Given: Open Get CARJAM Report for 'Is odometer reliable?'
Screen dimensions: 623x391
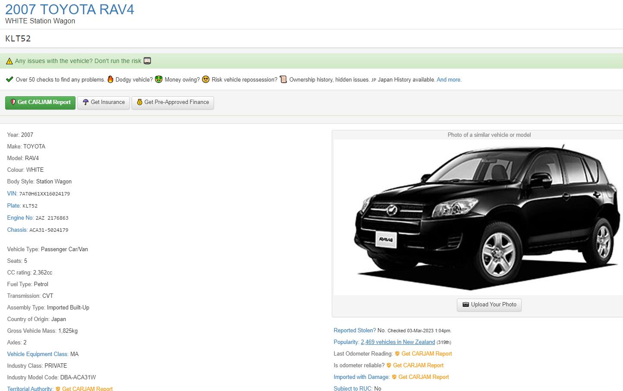Looking at the screenshot, I should tap(418, 366).
